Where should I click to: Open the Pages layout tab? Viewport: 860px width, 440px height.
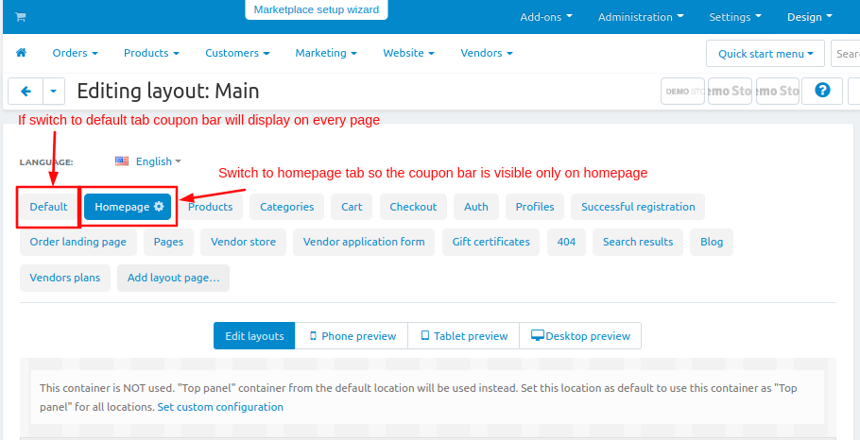pos(168,243)
